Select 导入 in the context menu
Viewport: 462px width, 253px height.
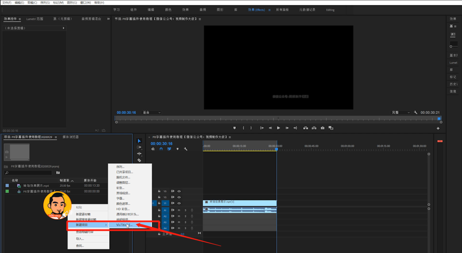click(x=80, y=239)
